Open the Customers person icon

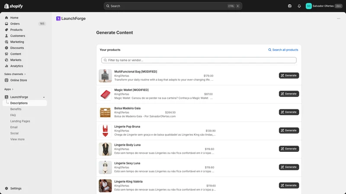click(6, 36)
